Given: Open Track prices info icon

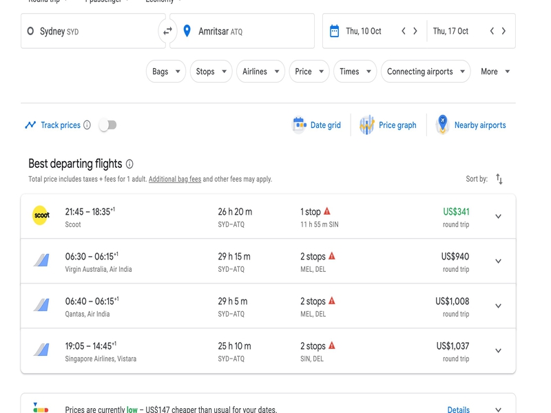Looking at the screenshot, I should coord(87,125).
